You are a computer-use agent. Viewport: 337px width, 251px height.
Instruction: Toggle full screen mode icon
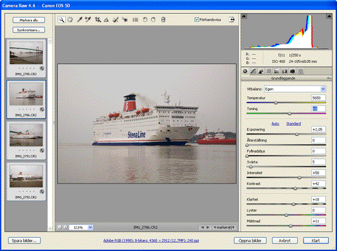(x=232, y=19)
